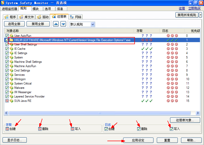The image size is (204, 145).
Task: Uncheck the 日志 写入 log checkbox
Action: coord(171,129)
